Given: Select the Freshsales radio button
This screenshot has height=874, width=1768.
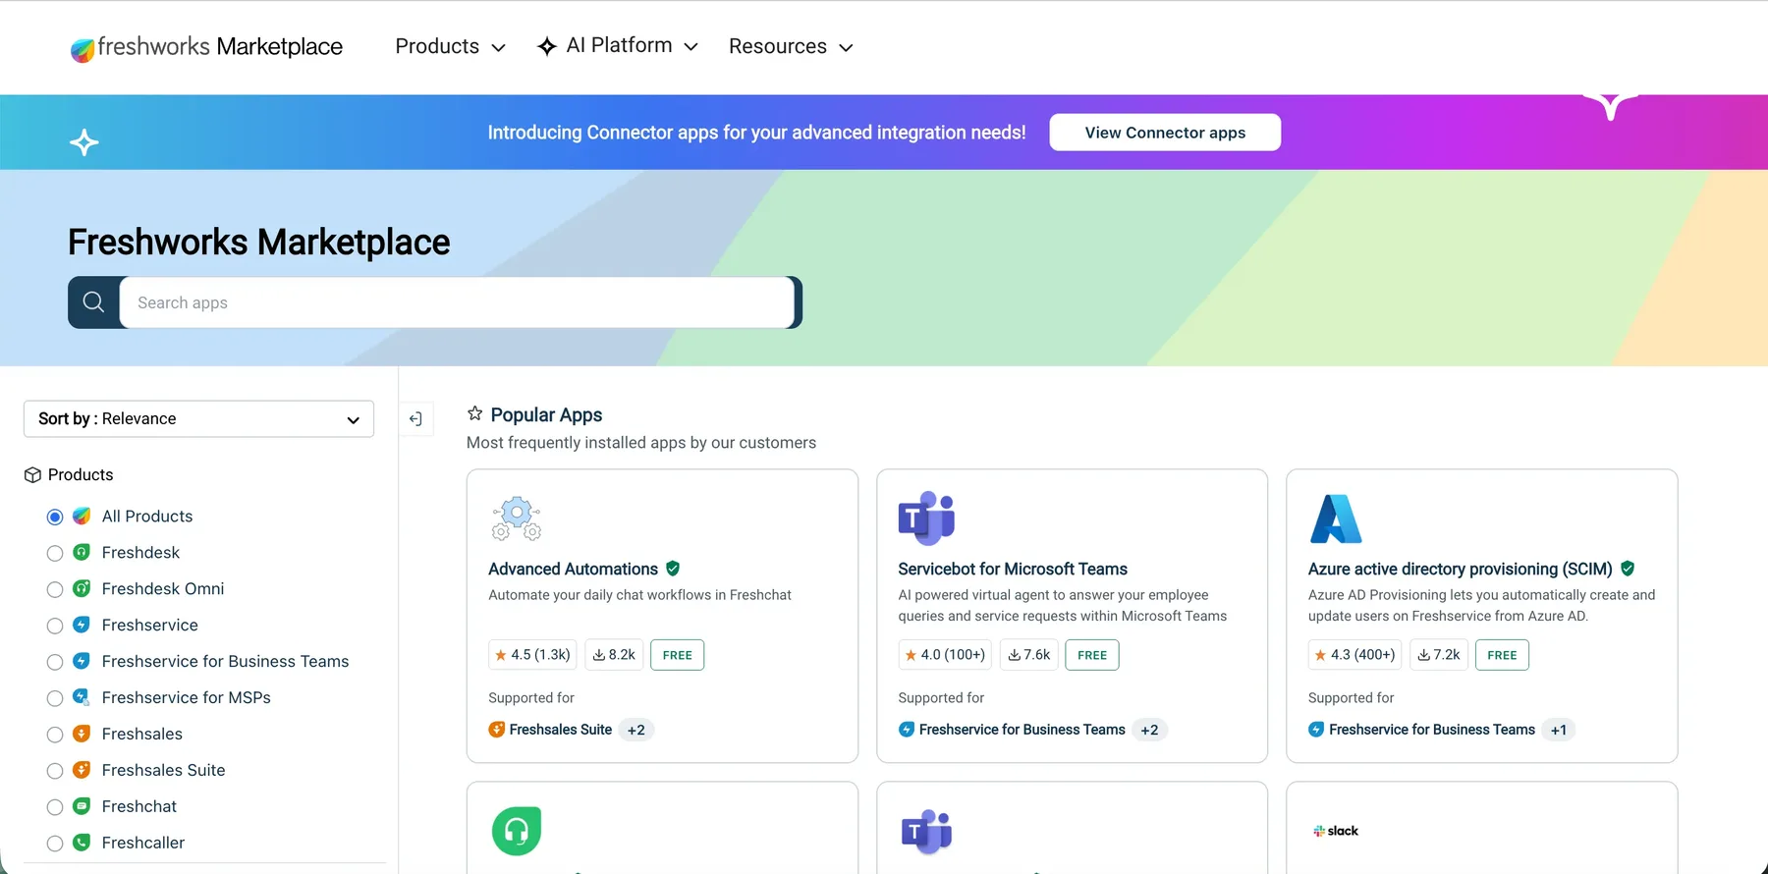Looking at the screenshot, I should point(55,735).
